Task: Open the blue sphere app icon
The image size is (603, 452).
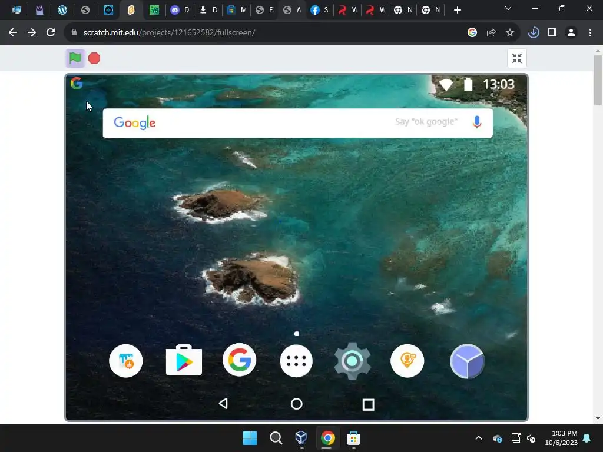Action: 467,361
